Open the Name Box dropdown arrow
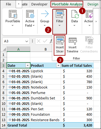Viewport: 101px width, 129px height. click(x=27, y=41)
